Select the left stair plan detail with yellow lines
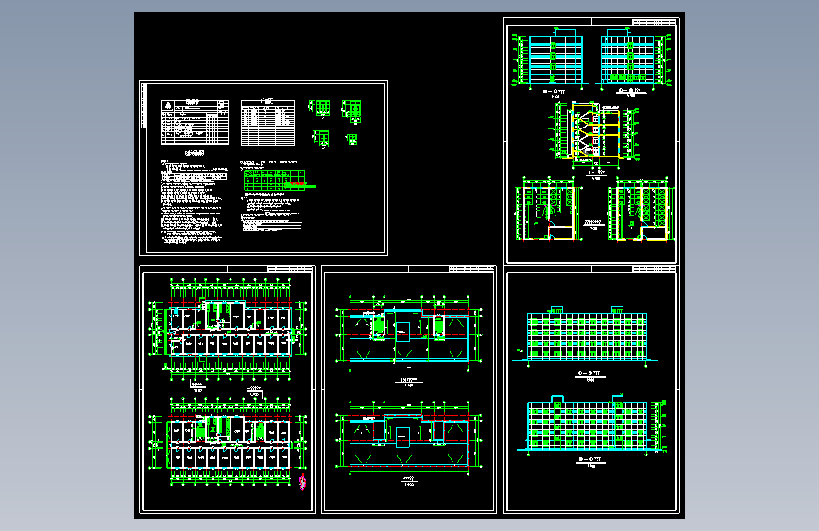Screen dimensions: 819x531 click(549, 210)
